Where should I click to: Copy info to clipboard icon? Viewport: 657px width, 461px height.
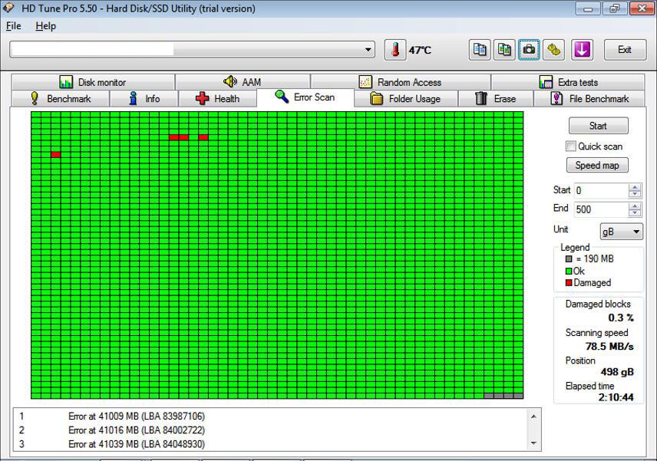[480, 51]
